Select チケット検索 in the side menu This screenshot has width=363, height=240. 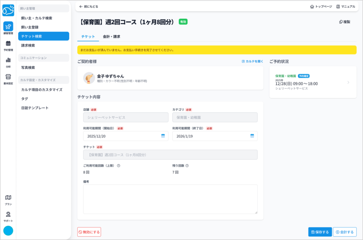[x=44, y=36]
